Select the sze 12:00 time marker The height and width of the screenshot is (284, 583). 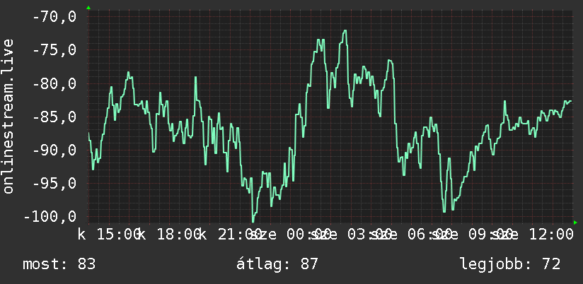pyautogui.click(x=531, y=235)
